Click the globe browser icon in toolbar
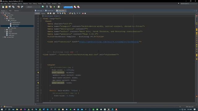The width and height of the screenshot is (198, 111). [x=43, y=7]
